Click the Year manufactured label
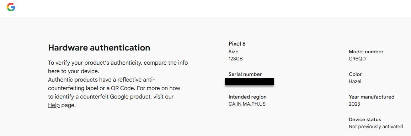This screenshot has height=136, width=411. tap(372, 97)
